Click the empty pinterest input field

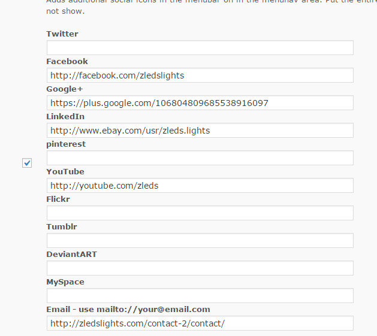[x=200, y=158]
